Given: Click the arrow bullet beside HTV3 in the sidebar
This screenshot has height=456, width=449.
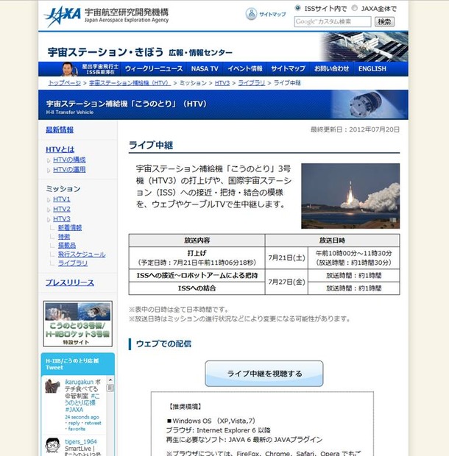Looking at the screenshot, I should pyautogui.click(x=49, y=220).
